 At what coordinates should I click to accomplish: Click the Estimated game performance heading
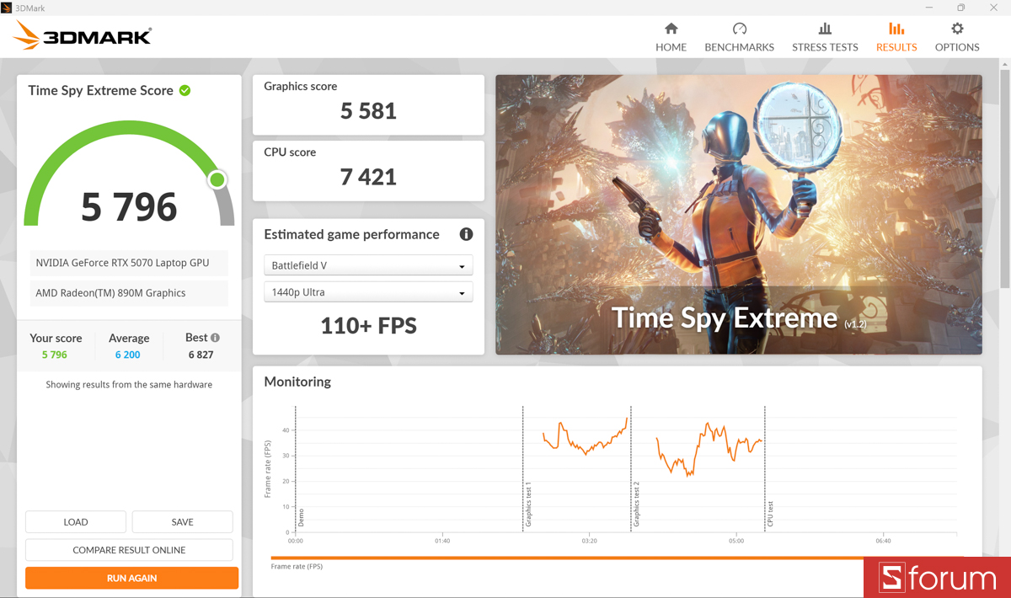coord(351,234)
